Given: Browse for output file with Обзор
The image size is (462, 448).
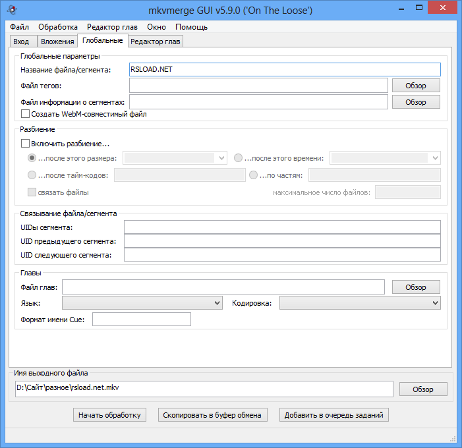Looking at the screenshot, I should click(423, 389).
